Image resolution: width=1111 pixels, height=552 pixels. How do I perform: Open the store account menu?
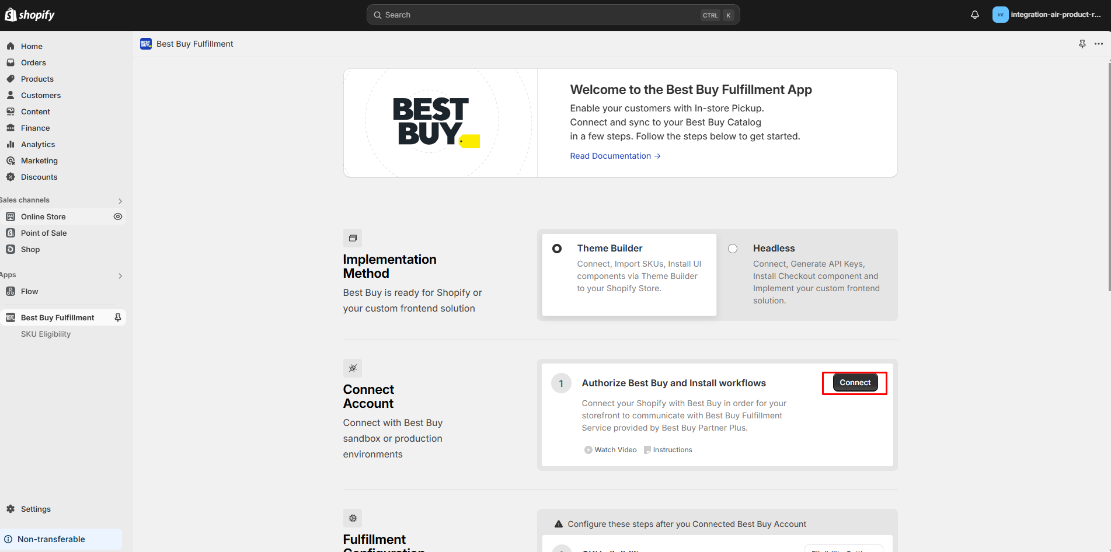[x=1047, y=15]
